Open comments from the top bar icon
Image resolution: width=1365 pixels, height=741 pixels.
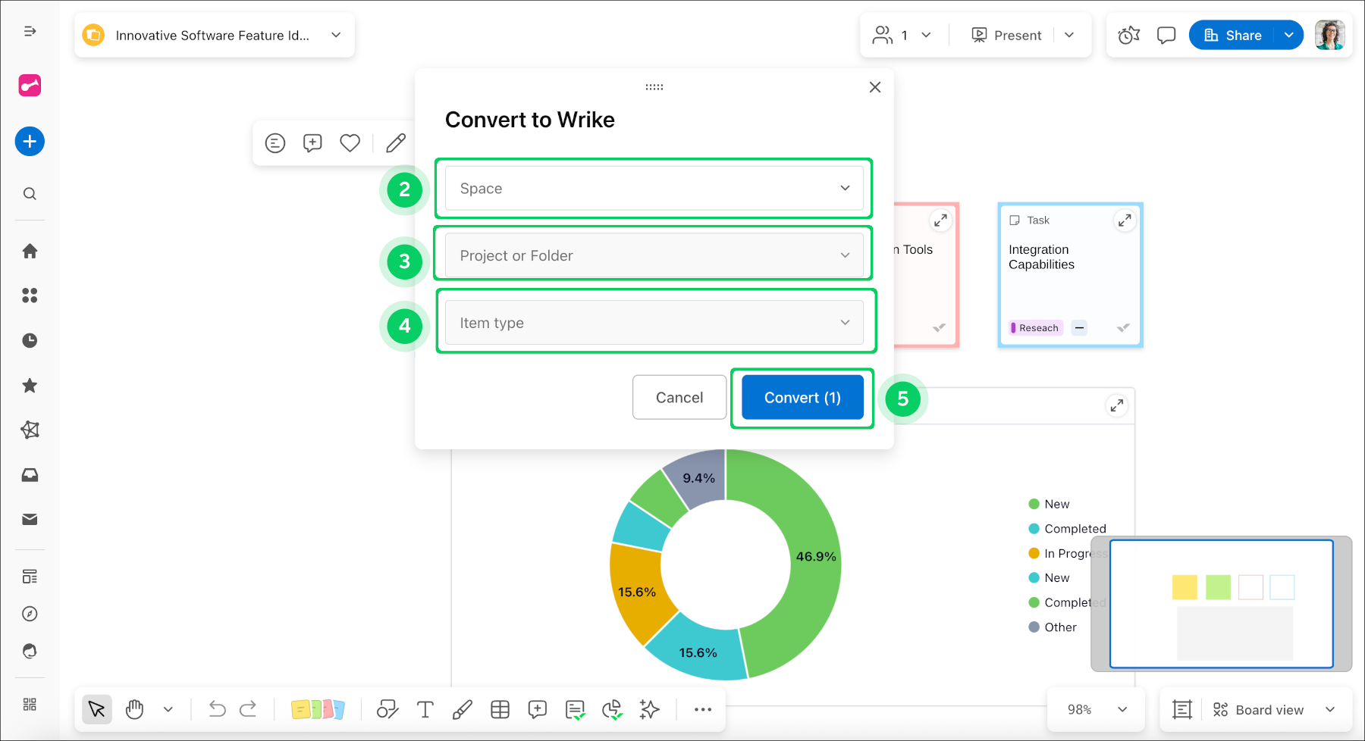click(1166, 35)
